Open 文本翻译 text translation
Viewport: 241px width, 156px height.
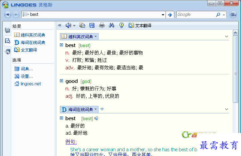point(140,25)
